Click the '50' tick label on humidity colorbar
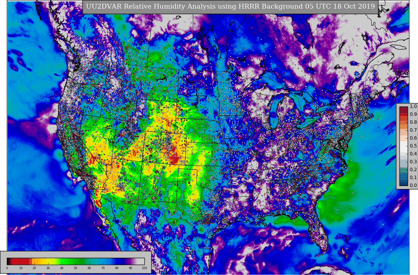 (76, 268)
